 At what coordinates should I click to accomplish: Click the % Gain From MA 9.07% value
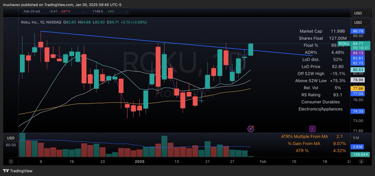tap(339, 144)
